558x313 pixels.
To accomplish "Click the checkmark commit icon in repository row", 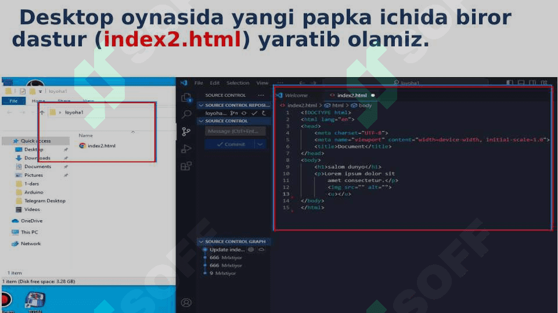I will pos(254,113).
